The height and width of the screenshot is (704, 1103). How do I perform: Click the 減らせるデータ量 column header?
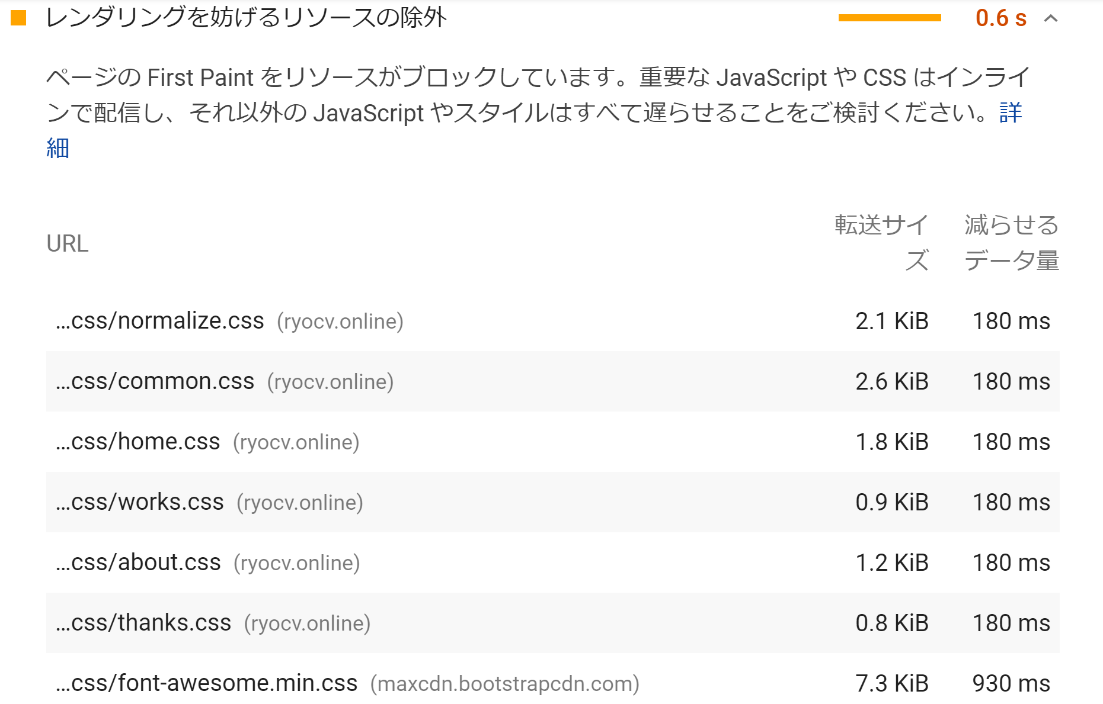1012,243
